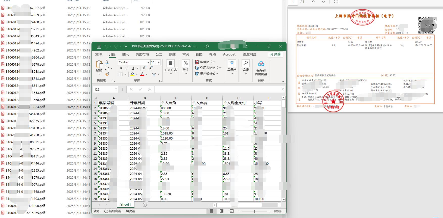
Task: Switch to Page Layout view
Action: [222, 211]
